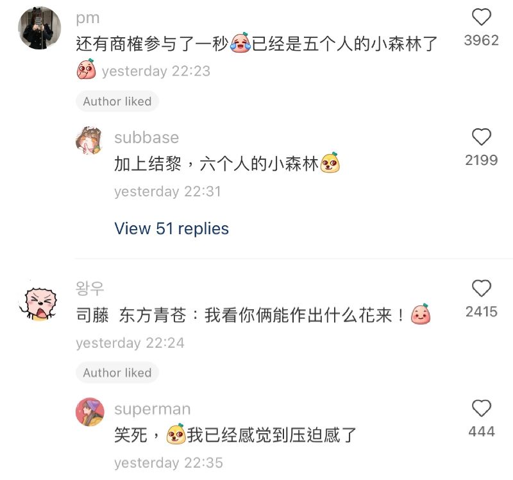Viewport: 513px width, 480px height.
Task: Expand View 51 replies
Action: (171, 228)
